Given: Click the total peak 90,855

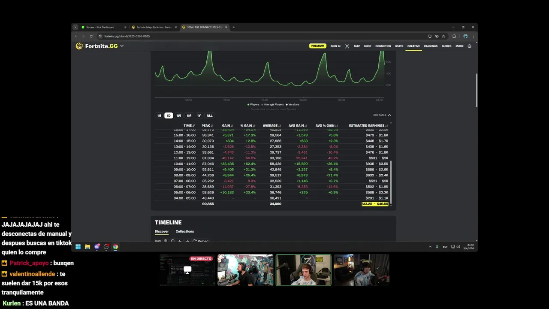Looking at the screenshot, I should 208,204.
